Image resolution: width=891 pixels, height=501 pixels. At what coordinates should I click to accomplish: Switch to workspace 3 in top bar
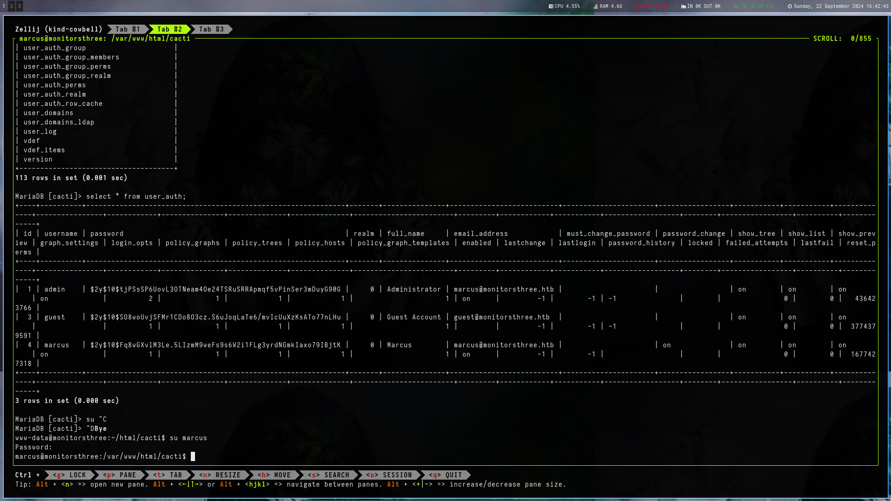pyautogui.click(x=19, y=6)
